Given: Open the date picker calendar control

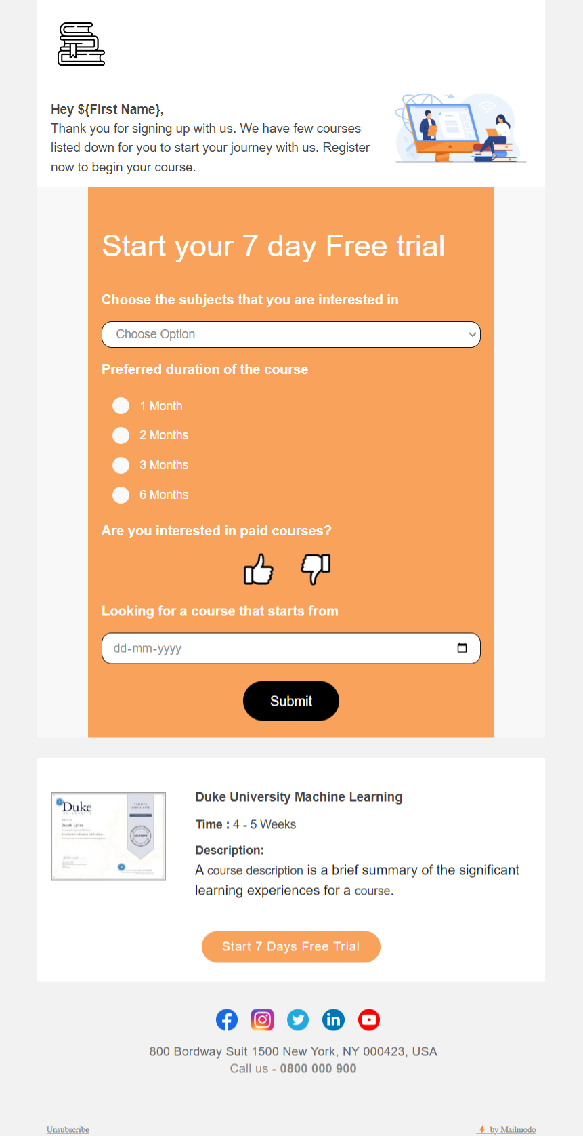Looking at the screenshot, I should [x=463, y=648].
